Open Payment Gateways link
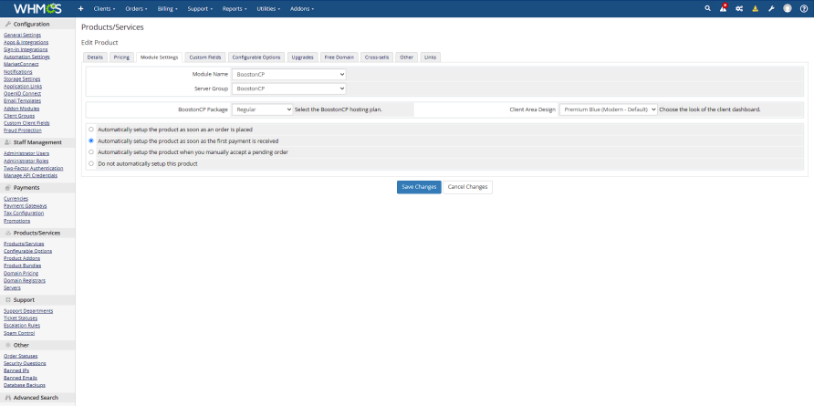The width and height of the screenshot is (814, 406). [25, 206]
